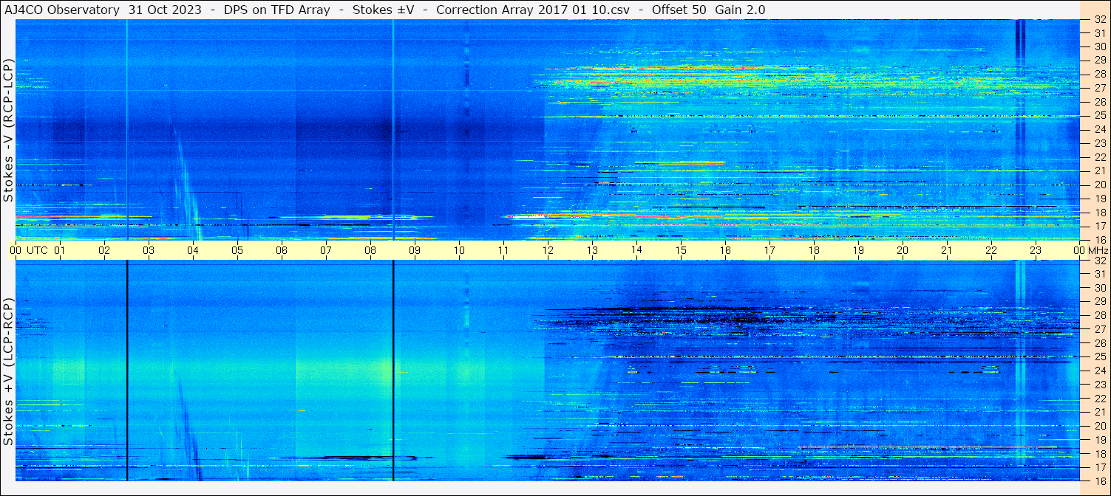Screen dimensions: 1111x496
Task: Click the 'Gain 2.0' value in header
Action: click(x=741, y=10)
